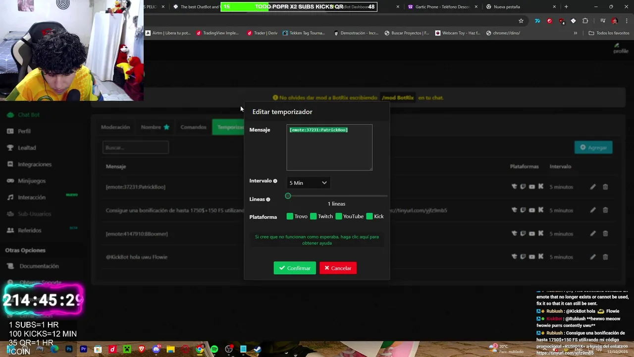This screenshot has width=634, height=357.
Task: Open File Explorer from the taskbar
Action: click(x=170, y=350)
